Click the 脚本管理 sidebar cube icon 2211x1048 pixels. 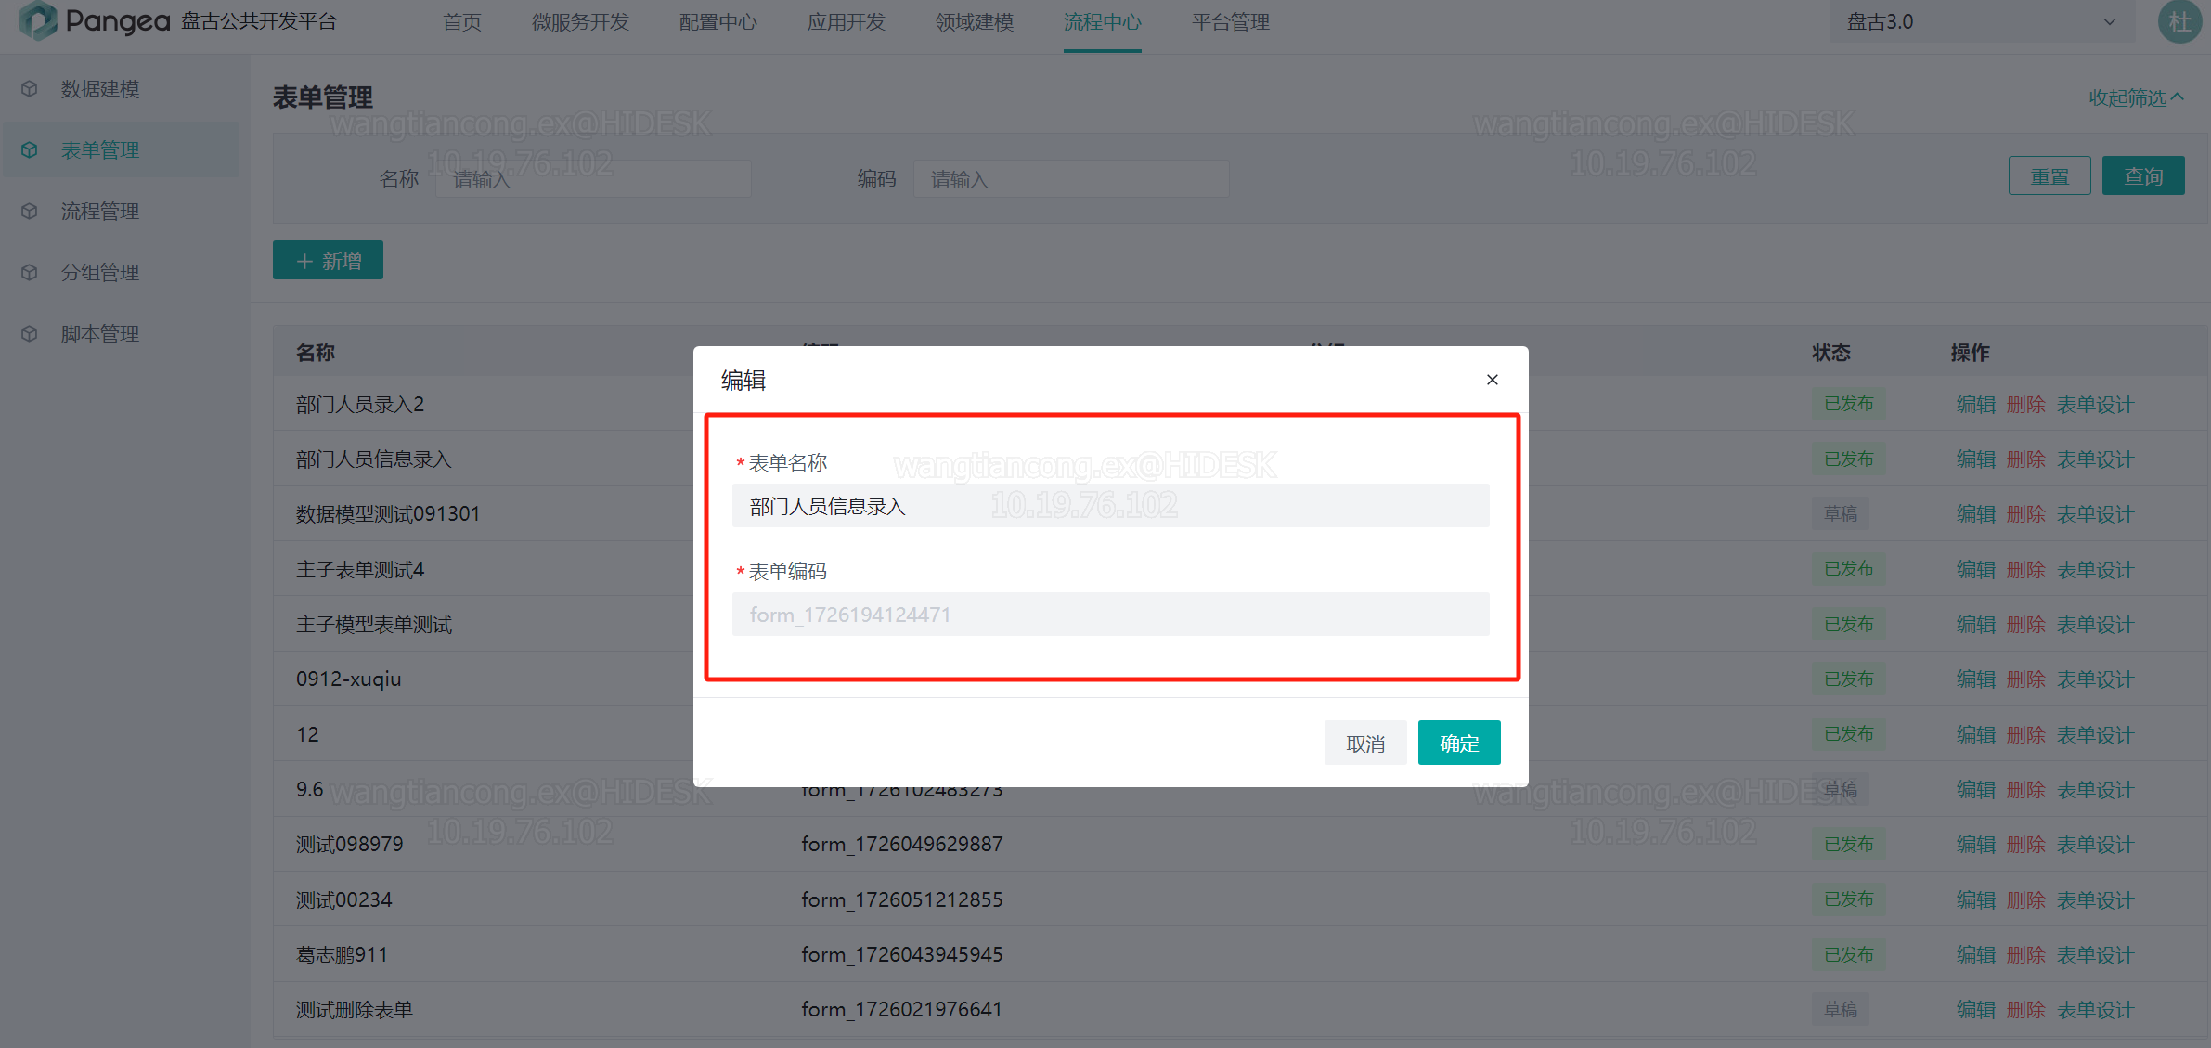(x=30, y=334)
